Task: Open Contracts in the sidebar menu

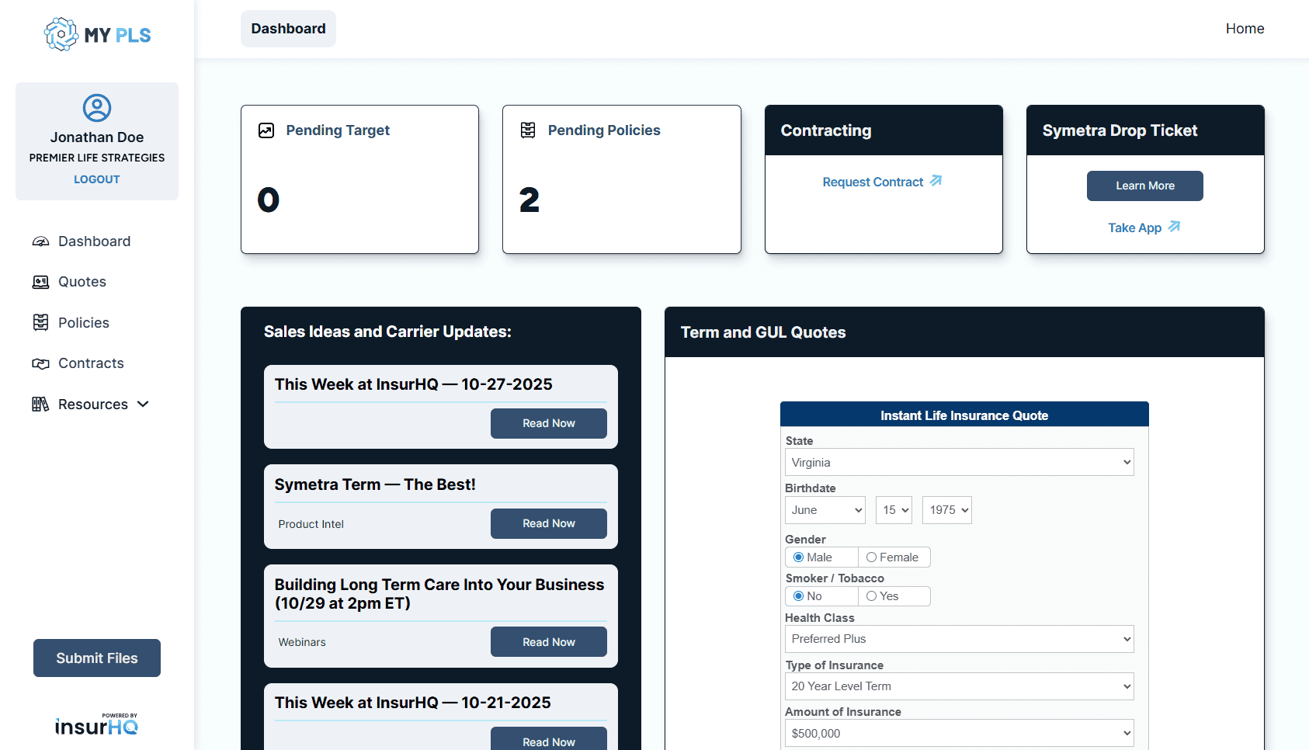Action: coord(91,363)
